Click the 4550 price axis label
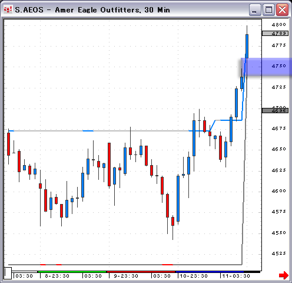This screenshot has height=283, width=292. [x=278, y=233]
